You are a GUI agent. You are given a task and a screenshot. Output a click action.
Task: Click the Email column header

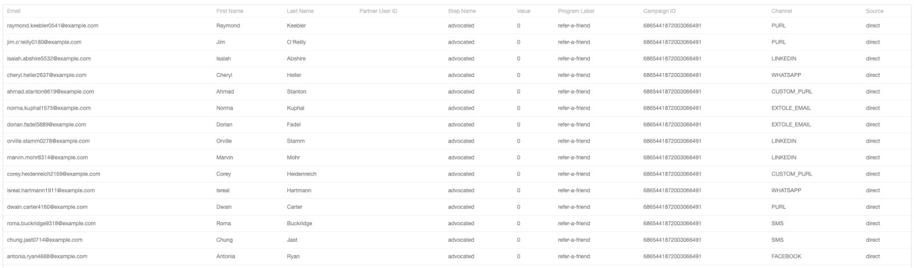point(14,11)
